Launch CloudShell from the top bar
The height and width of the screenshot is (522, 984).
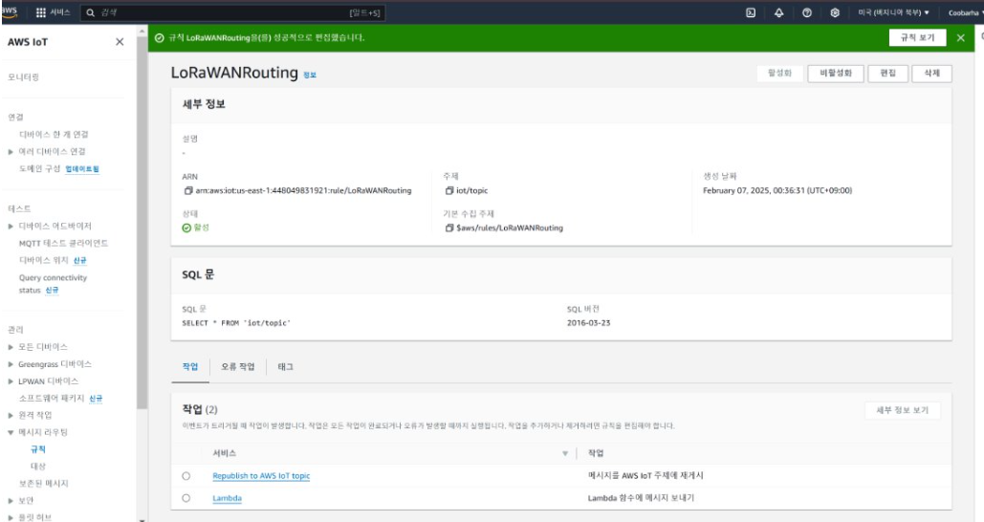click(x=751, y=12)
